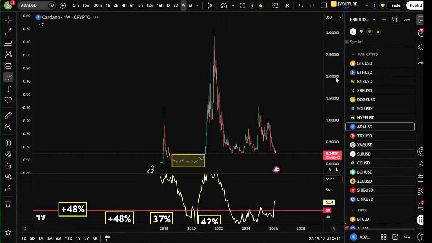Viewport: 432px width, 243px height.
Task: Open the alert creation clock icon
Action: pyautogui.click(x=275, y=5)
